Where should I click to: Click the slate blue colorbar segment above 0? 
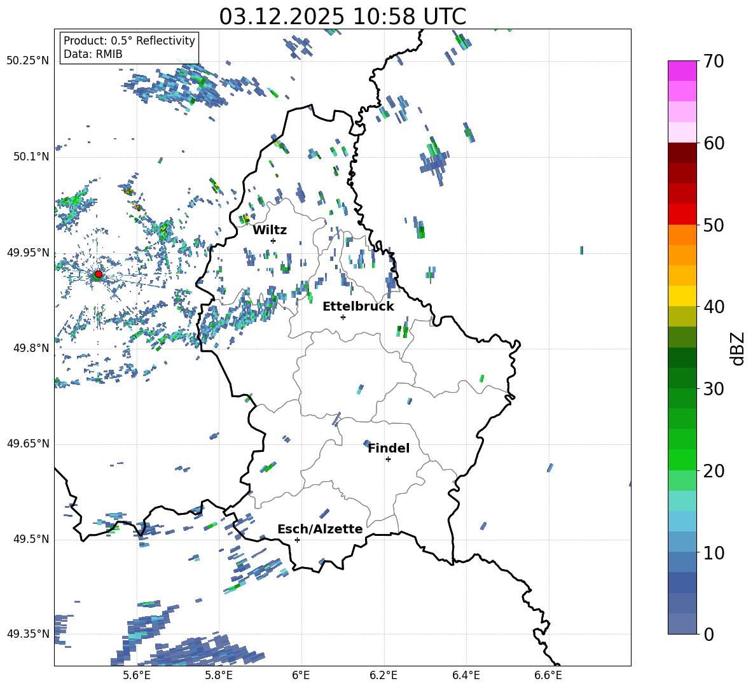[x=682, y=624]
